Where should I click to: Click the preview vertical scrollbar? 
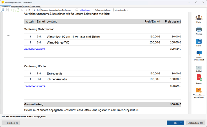pos(190,73)
